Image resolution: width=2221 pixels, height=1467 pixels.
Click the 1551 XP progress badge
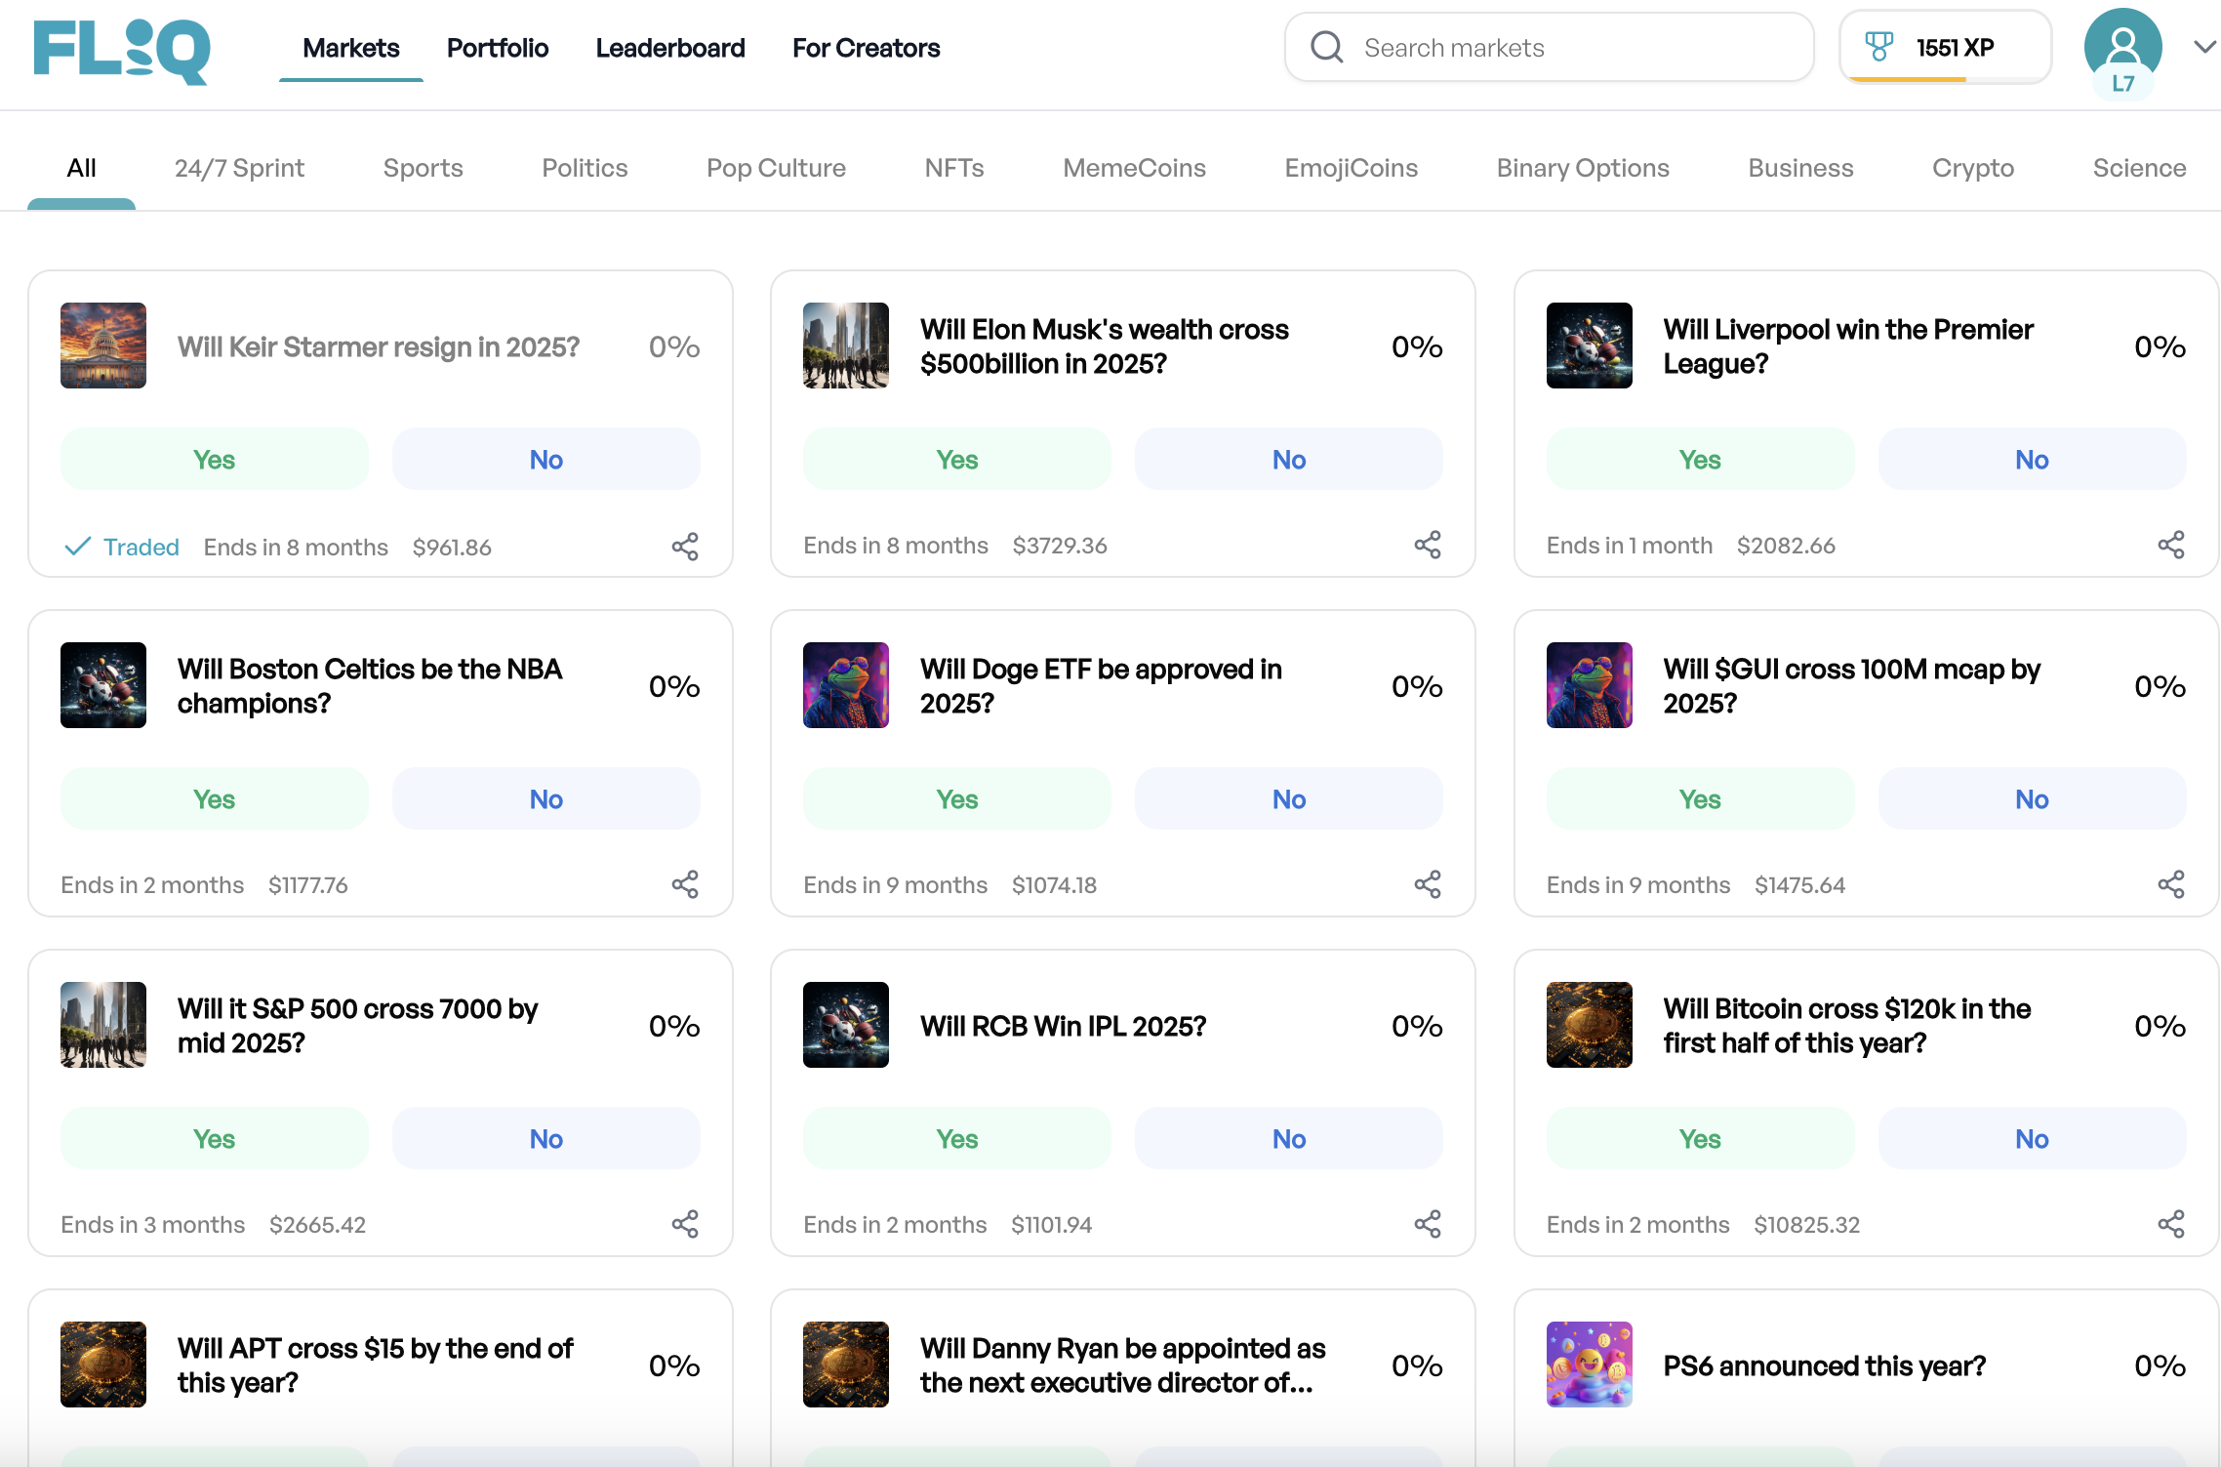tap(1955, 47)
